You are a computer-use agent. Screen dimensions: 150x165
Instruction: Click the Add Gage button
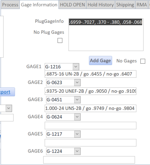[101, 60]
